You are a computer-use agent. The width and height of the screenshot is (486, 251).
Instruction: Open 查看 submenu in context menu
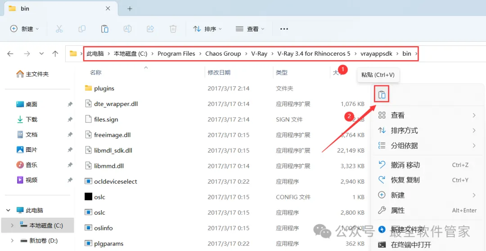pyautogui.click(x=427, y=115)
